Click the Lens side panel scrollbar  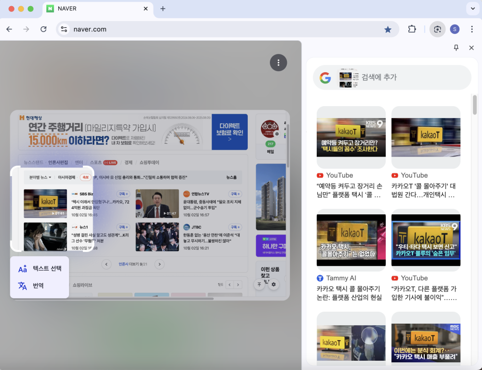pos(475,105)
